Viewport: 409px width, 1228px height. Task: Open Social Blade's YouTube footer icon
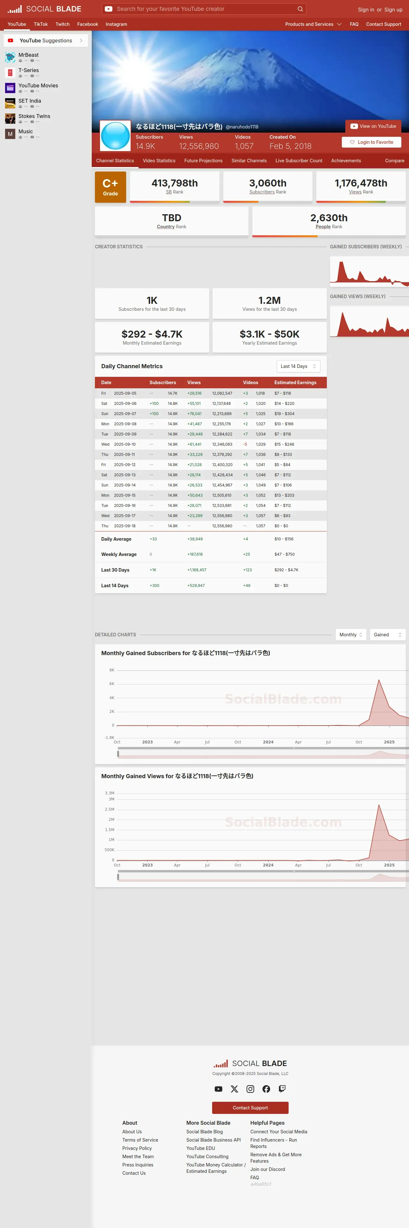click(x=219, y=1089)
